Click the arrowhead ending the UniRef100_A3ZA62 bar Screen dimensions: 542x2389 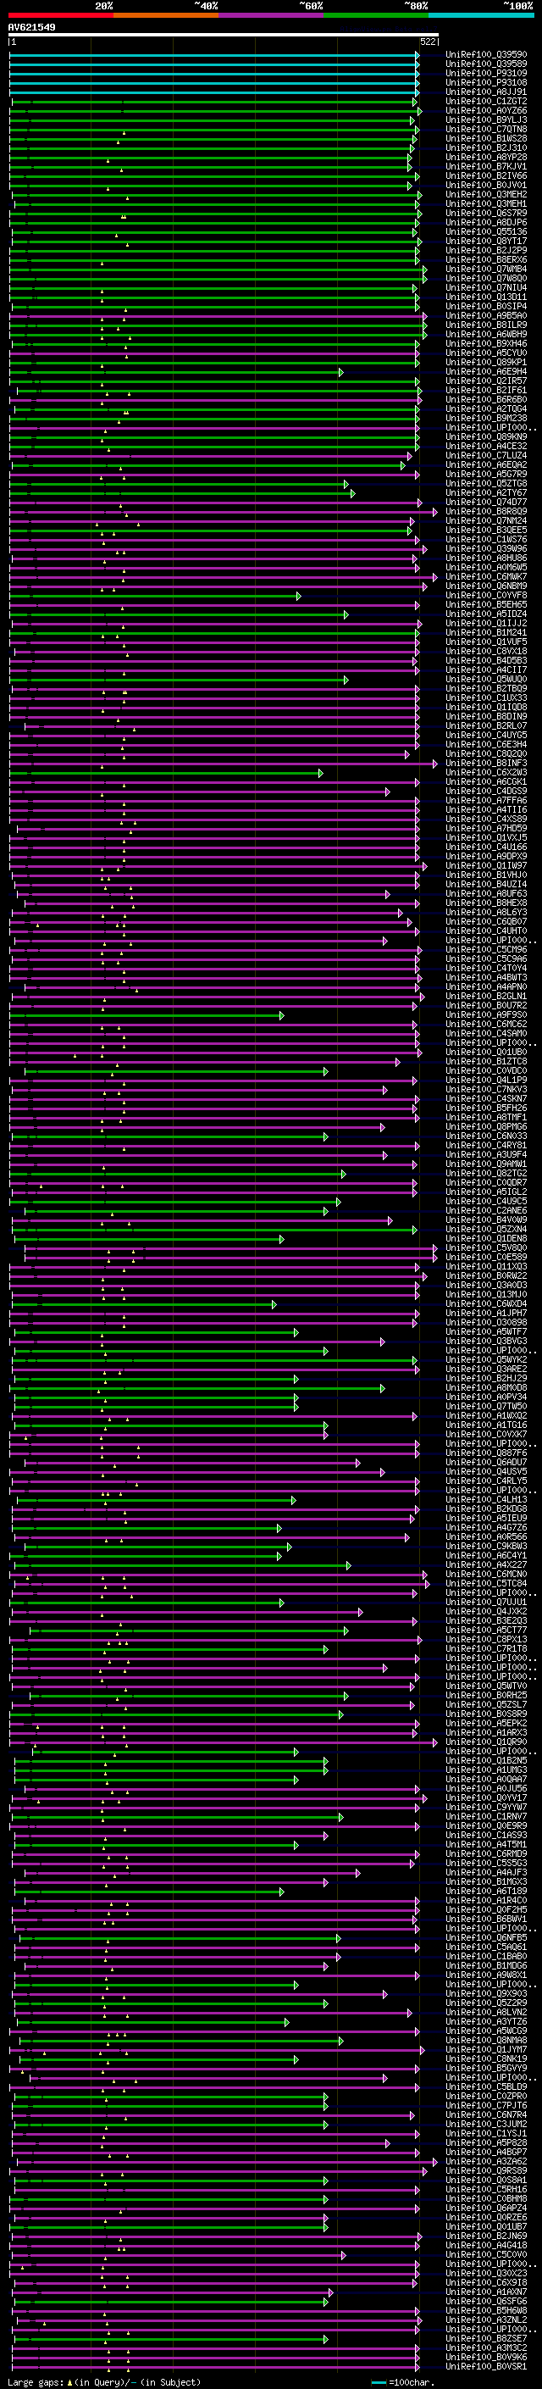[x=434, y=2162]
